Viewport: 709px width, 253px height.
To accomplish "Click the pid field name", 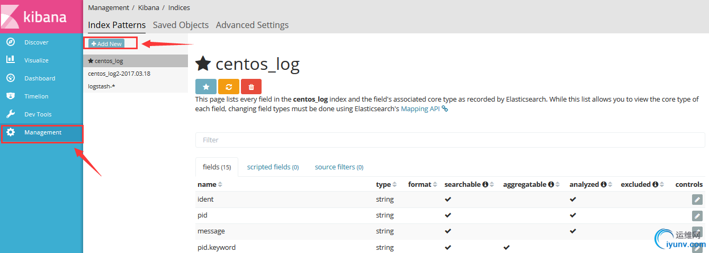I will pyautogui.click(x=203, y=215).
